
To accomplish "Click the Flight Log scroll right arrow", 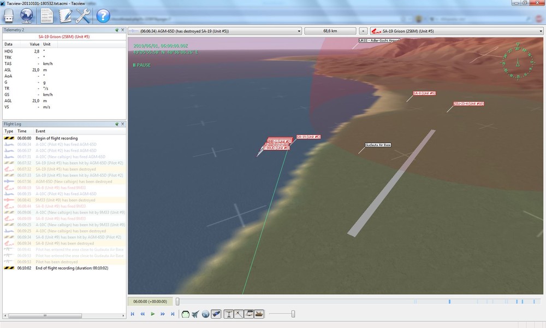I will click(123, 316).
